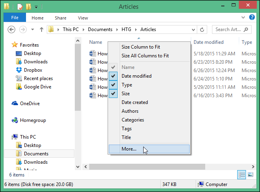The width and height of the screenshot is (260, 192).
Task: Click the New folder quick access icon
Action: point(28,7)
